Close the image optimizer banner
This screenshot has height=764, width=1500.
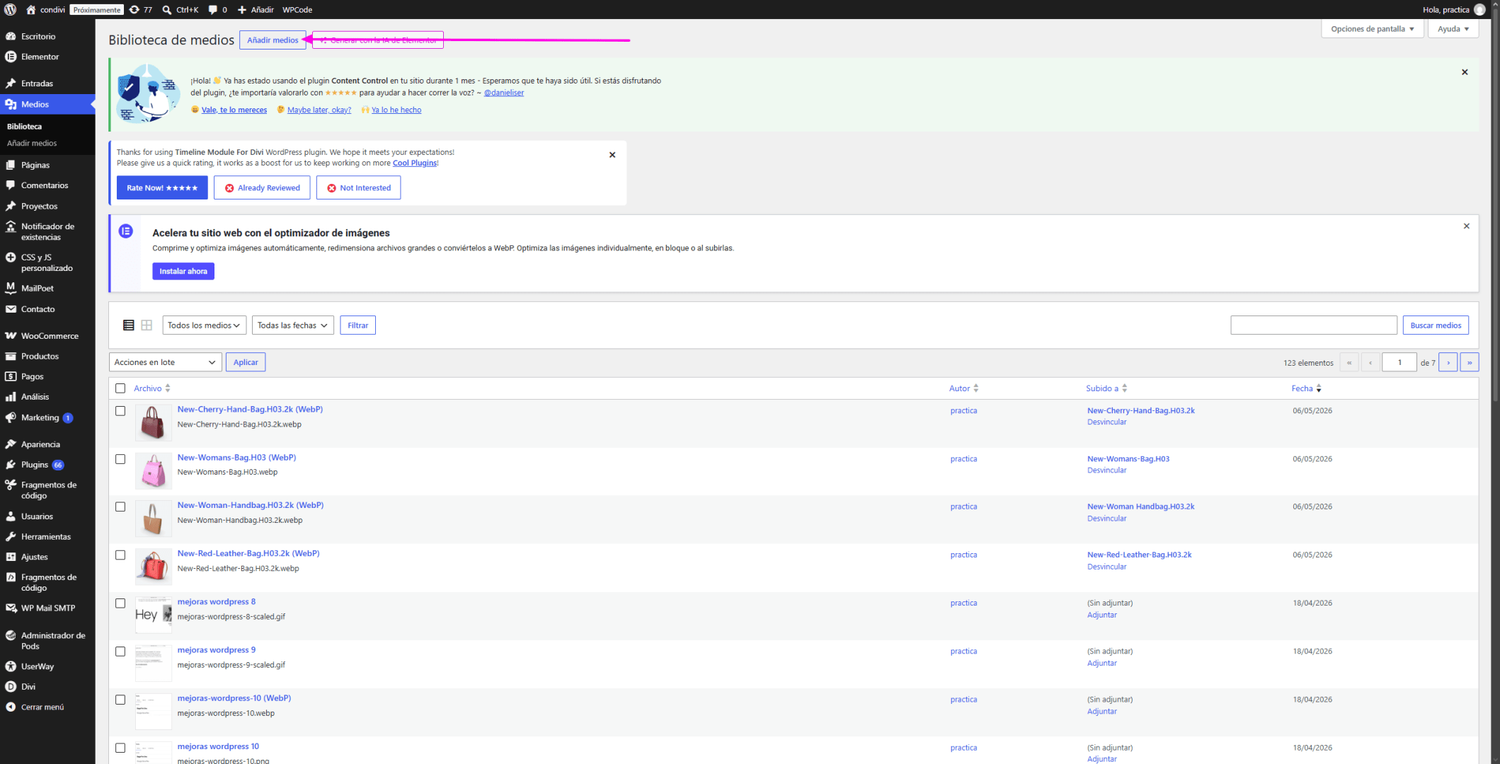[x=1466, y=226]
